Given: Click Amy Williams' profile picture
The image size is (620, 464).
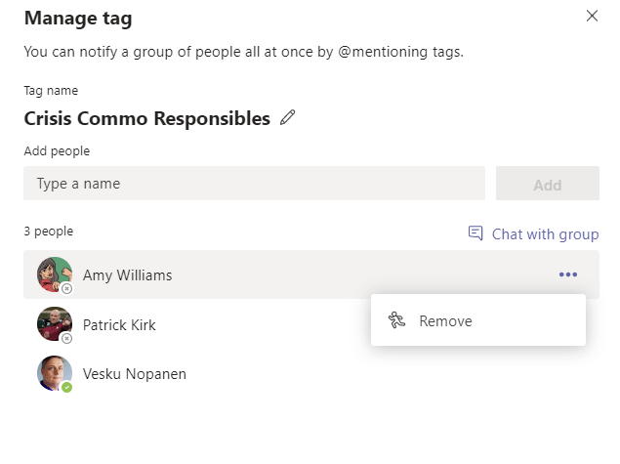Looking at the screenshot, I should point(53,274).
